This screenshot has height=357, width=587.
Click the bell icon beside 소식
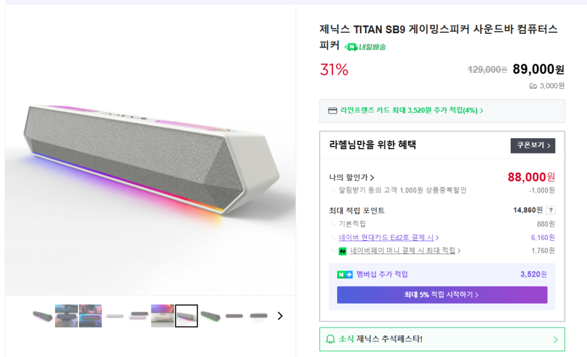pyautogui.click(x=330, y=339)
